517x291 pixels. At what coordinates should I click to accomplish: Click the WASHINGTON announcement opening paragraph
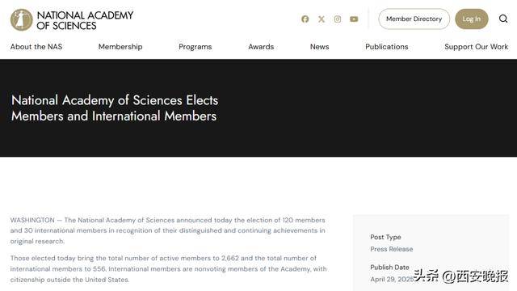click(167, 230)
